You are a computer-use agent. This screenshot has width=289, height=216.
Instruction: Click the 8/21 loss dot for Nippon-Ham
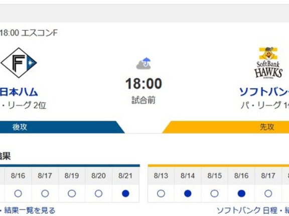125,194
